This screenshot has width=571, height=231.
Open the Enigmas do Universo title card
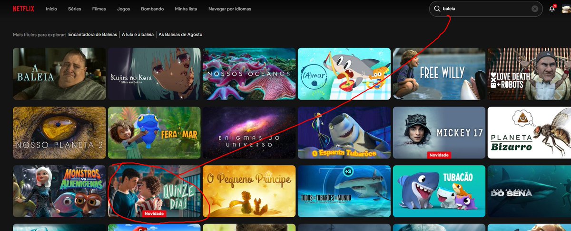click(x=249, y=132)
